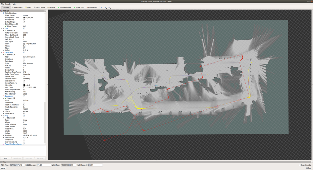The image size is (313, 170).
Task: Expand the Odometry Shape property
Action: pyautogui.click(x=4, y=111)
